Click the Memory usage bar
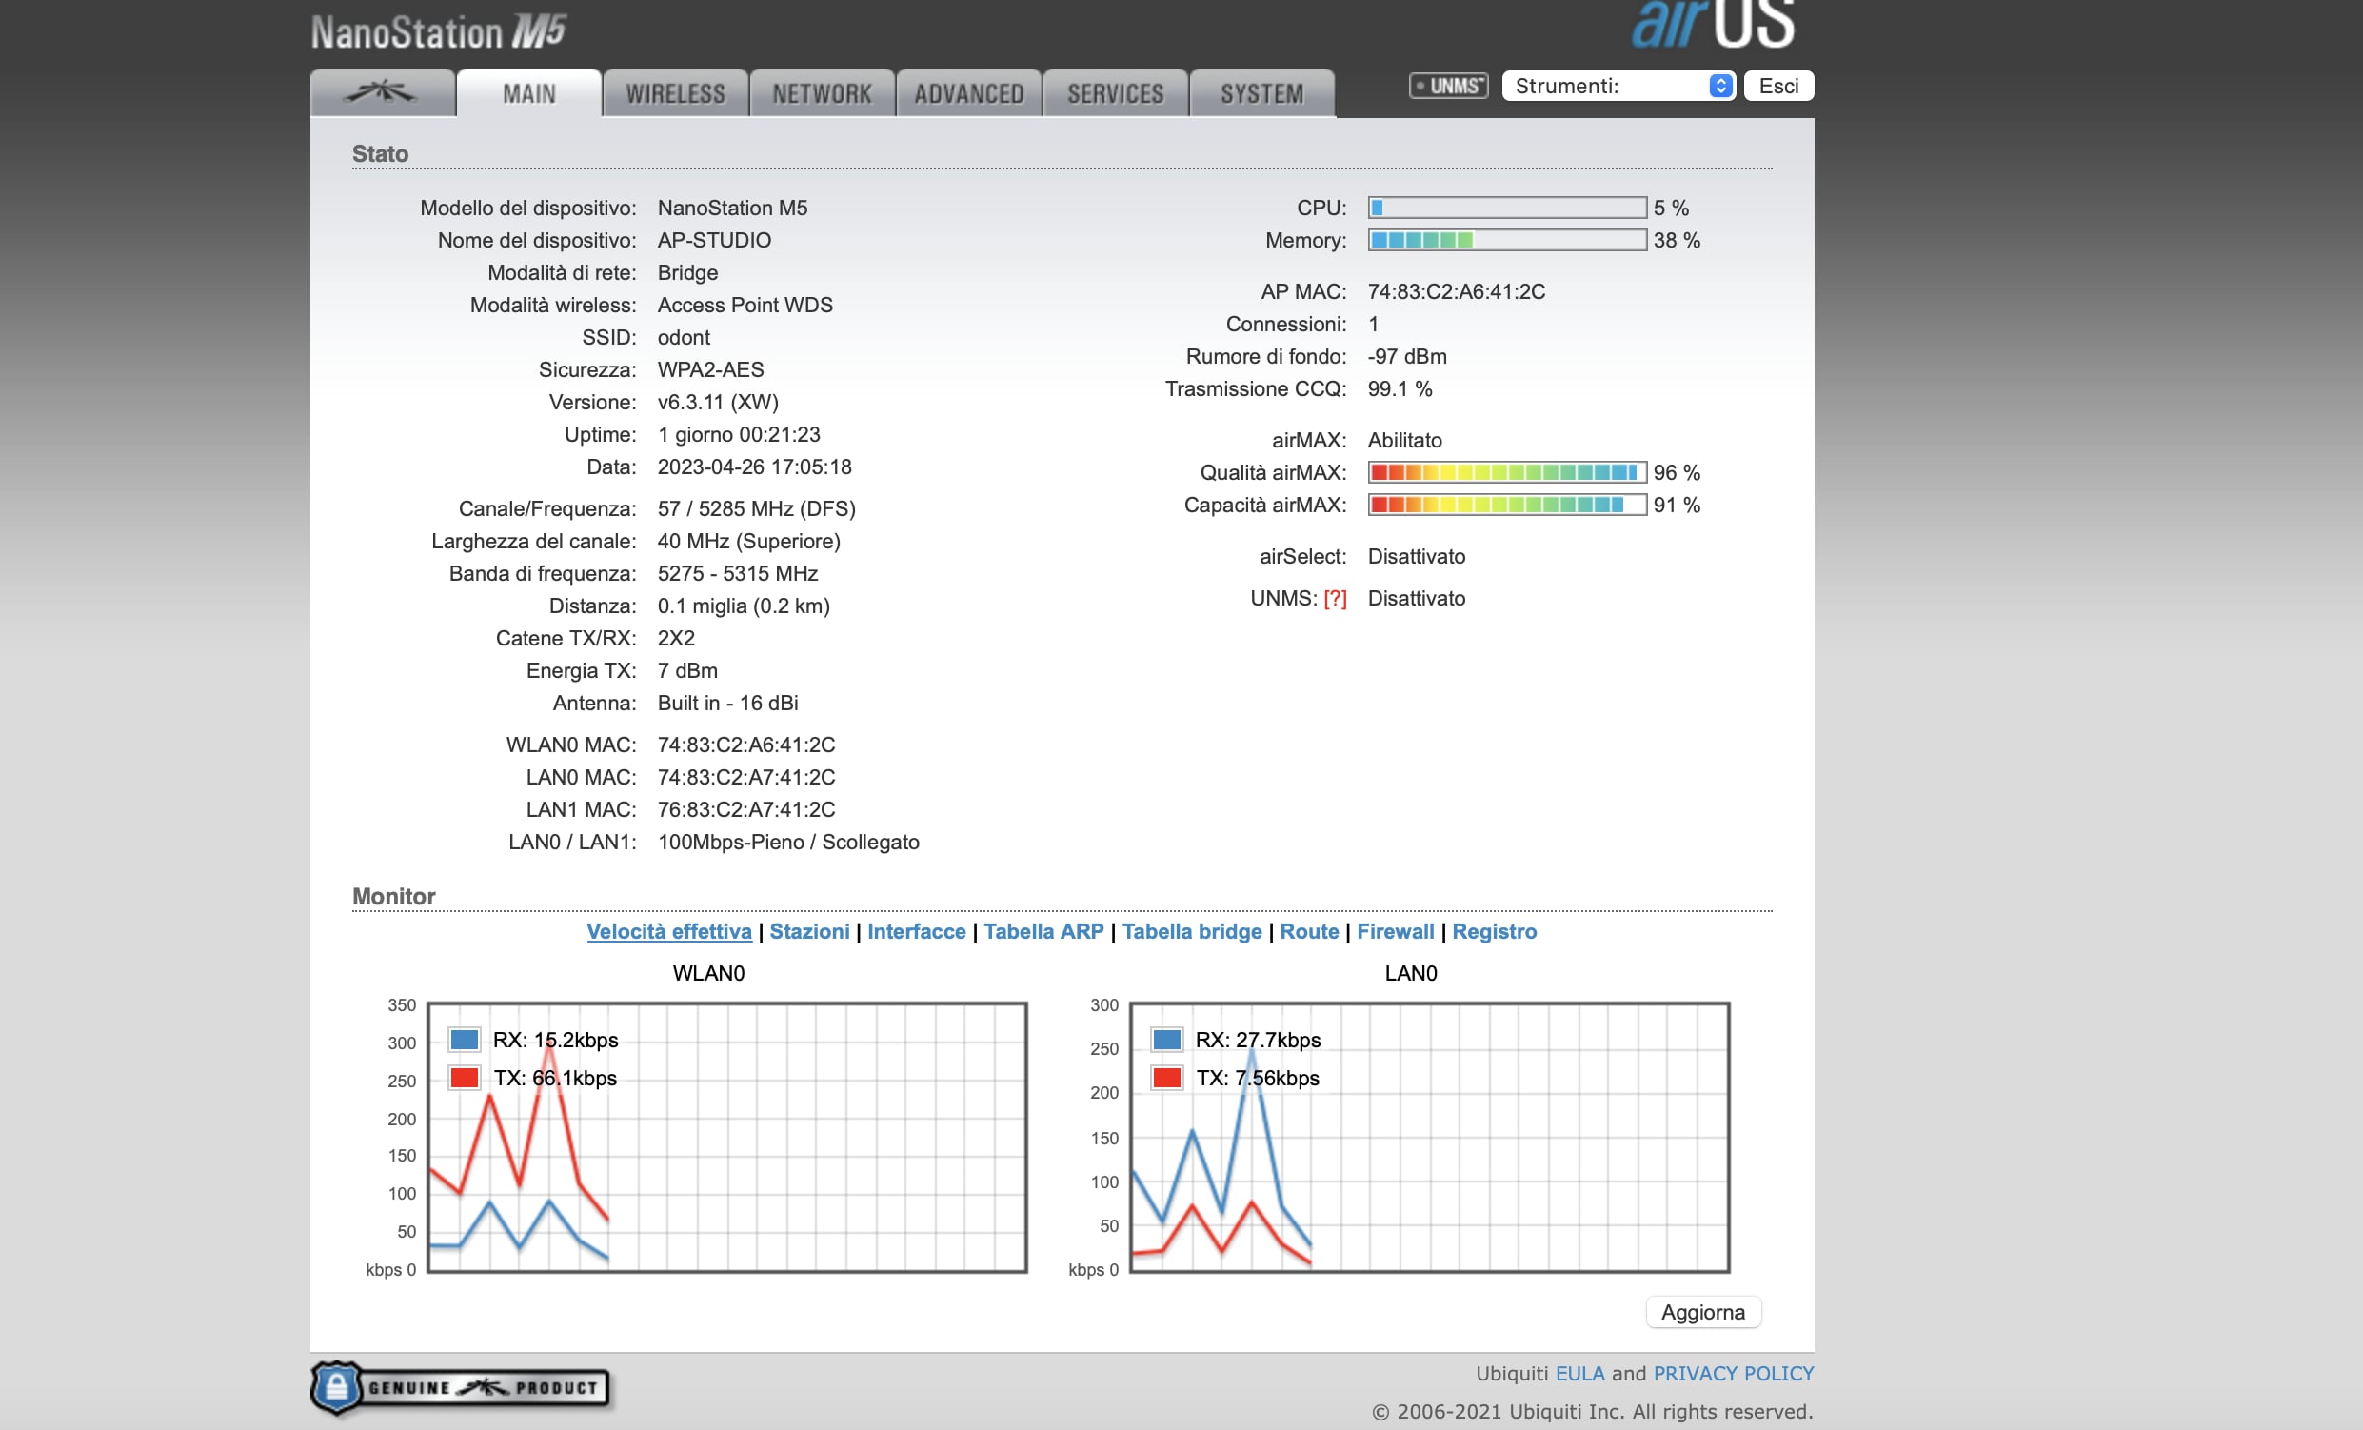This screenshot has width=2363, height=1430. pos(1507,240)
